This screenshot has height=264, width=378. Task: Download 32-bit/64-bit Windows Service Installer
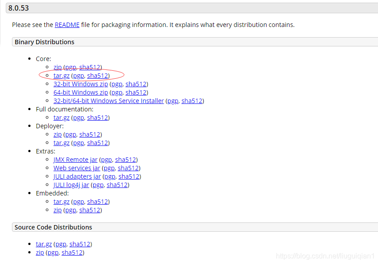[x=109, y=101]
